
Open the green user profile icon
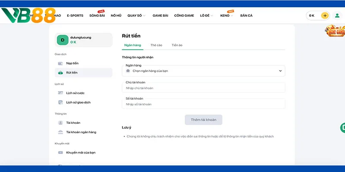(x=337, y=15)
